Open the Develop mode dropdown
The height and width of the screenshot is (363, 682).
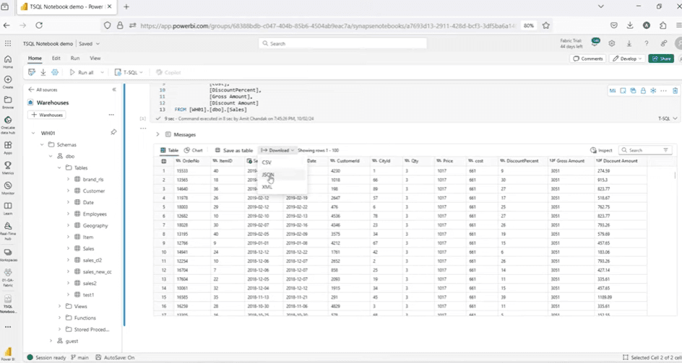[x=627, y=58]
